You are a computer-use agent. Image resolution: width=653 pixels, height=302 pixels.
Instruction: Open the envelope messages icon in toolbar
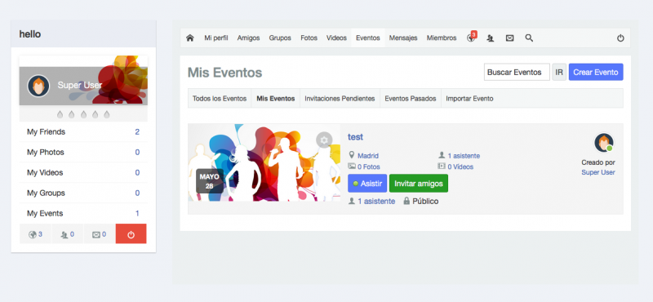click(x=509, y=38)
